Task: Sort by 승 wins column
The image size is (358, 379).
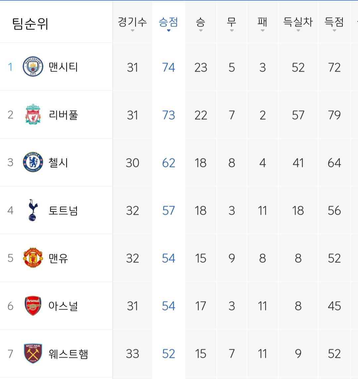Action: [x=201, y=24]
